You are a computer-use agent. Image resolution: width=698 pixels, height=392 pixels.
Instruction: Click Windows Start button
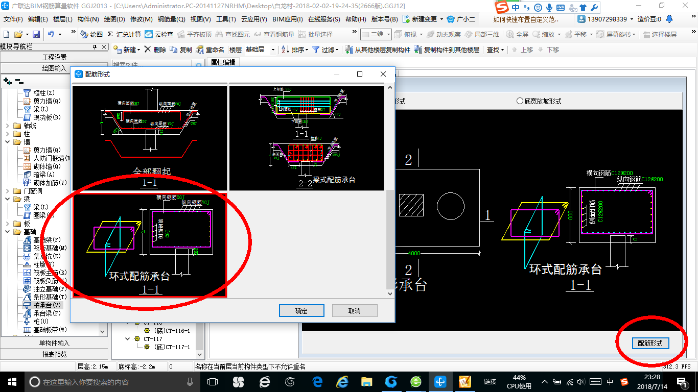[x=11, y=382]
